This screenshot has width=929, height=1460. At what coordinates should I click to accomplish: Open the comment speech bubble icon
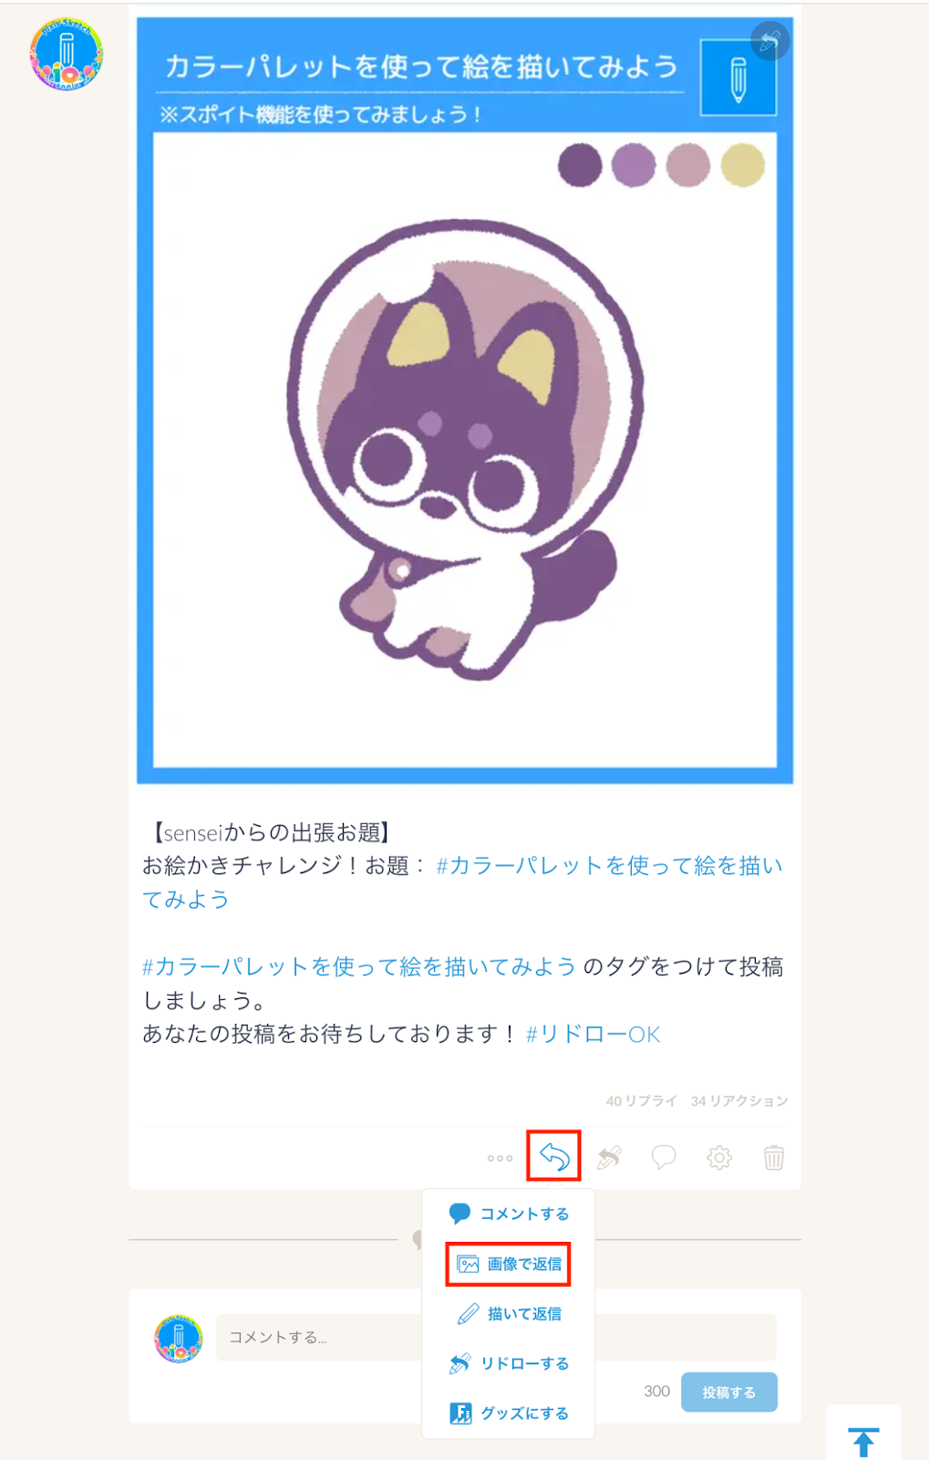click(x=664, y=1157)
